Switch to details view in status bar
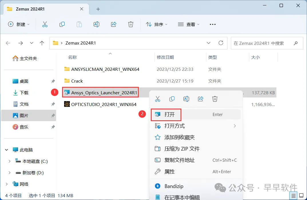Viewport: 307px width, 200px height. [x=293, y=195]
